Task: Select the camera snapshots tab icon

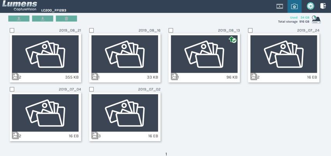Action: 294,6
